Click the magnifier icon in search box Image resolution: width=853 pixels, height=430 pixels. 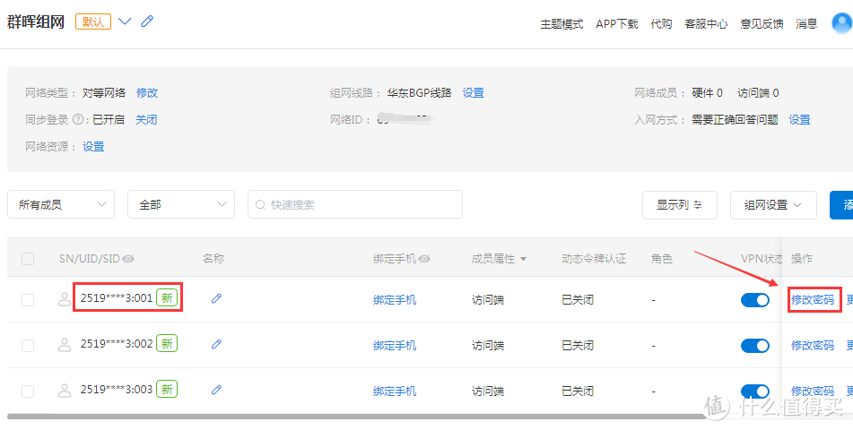pos(260,205)
